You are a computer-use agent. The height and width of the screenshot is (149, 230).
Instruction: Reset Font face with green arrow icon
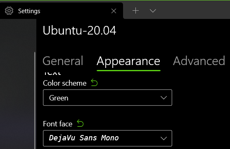80,123
